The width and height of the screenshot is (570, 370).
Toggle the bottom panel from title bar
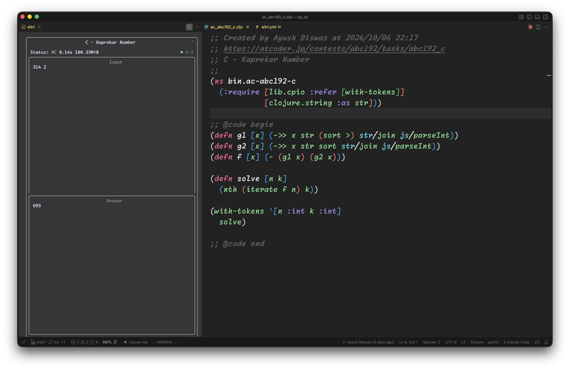click(537, 17)
